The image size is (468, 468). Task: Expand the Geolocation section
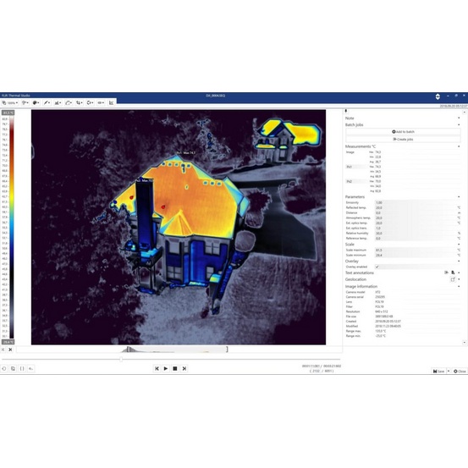459,279
